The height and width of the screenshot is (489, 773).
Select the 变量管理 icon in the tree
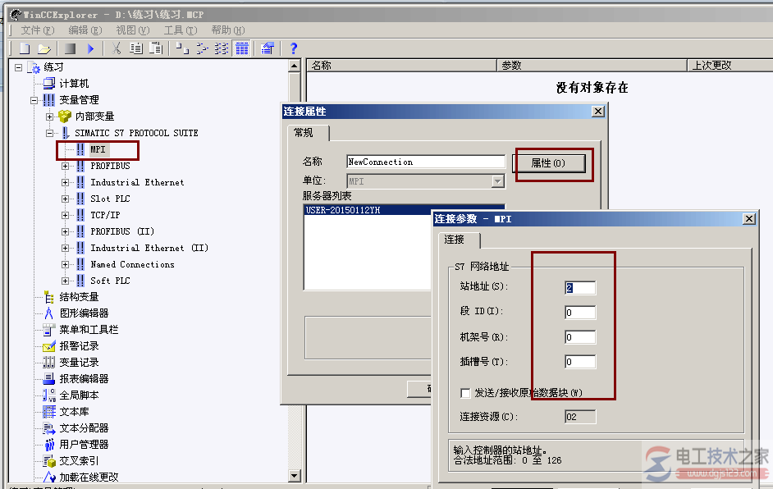pyautogui.click(x=48, y=100)
